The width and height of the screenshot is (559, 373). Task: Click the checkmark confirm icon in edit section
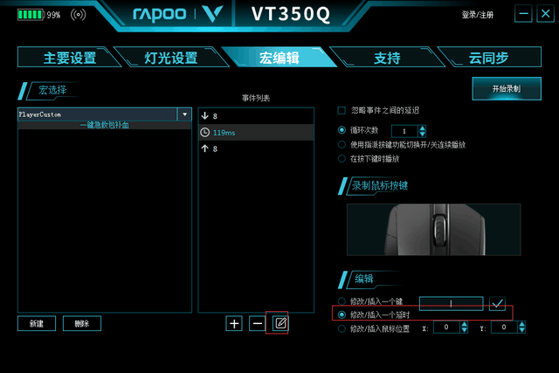tap(497, 304)
